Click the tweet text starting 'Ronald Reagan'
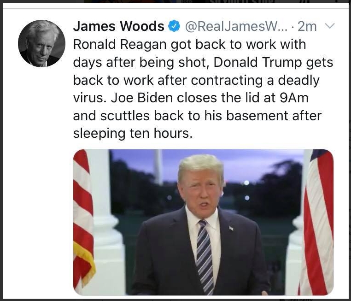 coord(203,89)
